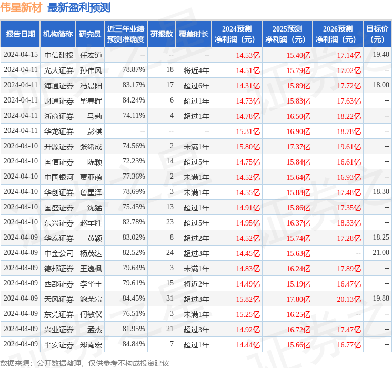Click the 东兴证券 institution cell
The image size is (392, 368).
pyautogui.click(x=59, y=223)
